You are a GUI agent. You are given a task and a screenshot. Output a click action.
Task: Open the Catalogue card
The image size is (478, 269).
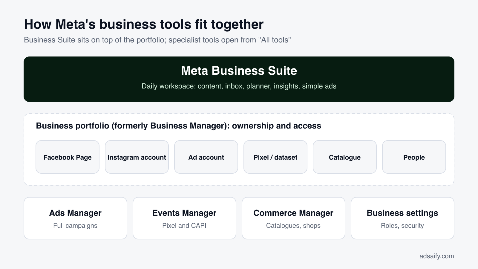pyautogui.click(x=345, y=157)
